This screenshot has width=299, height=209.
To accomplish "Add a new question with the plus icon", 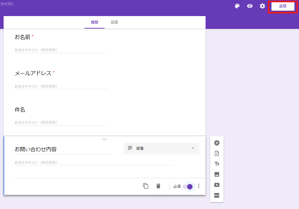I will tap(217, 143).
